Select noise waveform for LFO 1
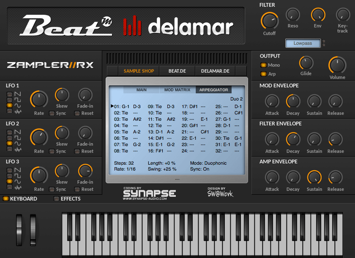 tap(9, 111)
